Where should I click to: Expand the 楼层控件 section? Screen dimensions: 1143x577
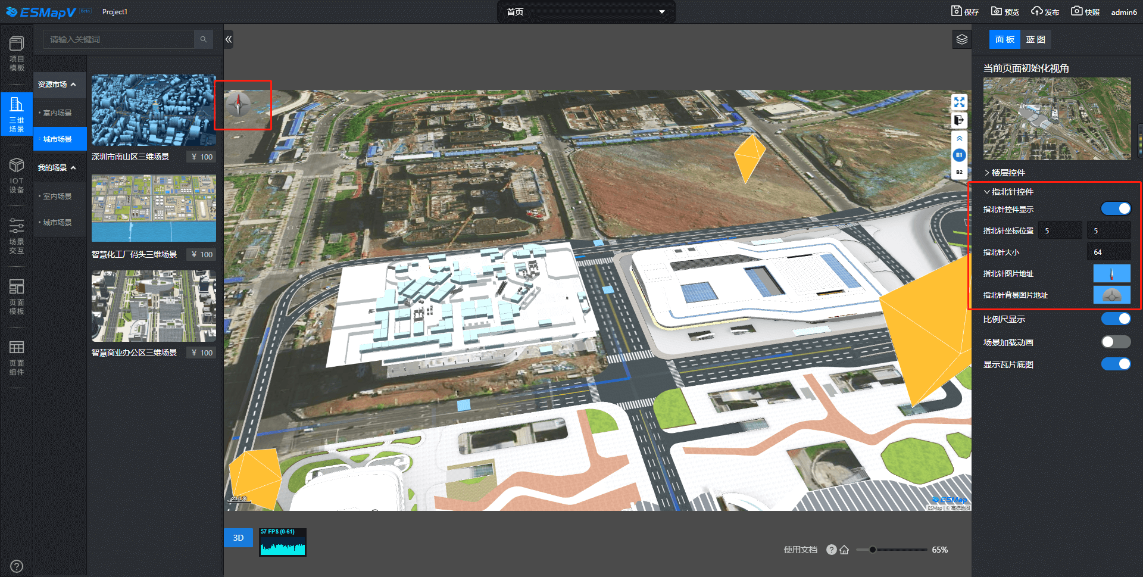(1007, 173)
